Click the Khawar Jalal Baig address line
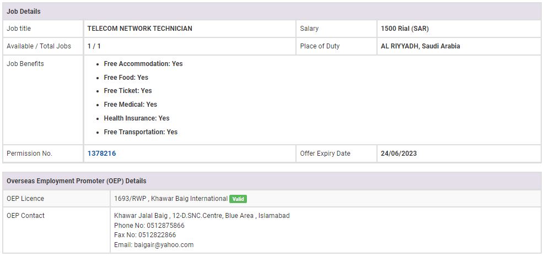The image size is (544, 257). coord(201,216)
